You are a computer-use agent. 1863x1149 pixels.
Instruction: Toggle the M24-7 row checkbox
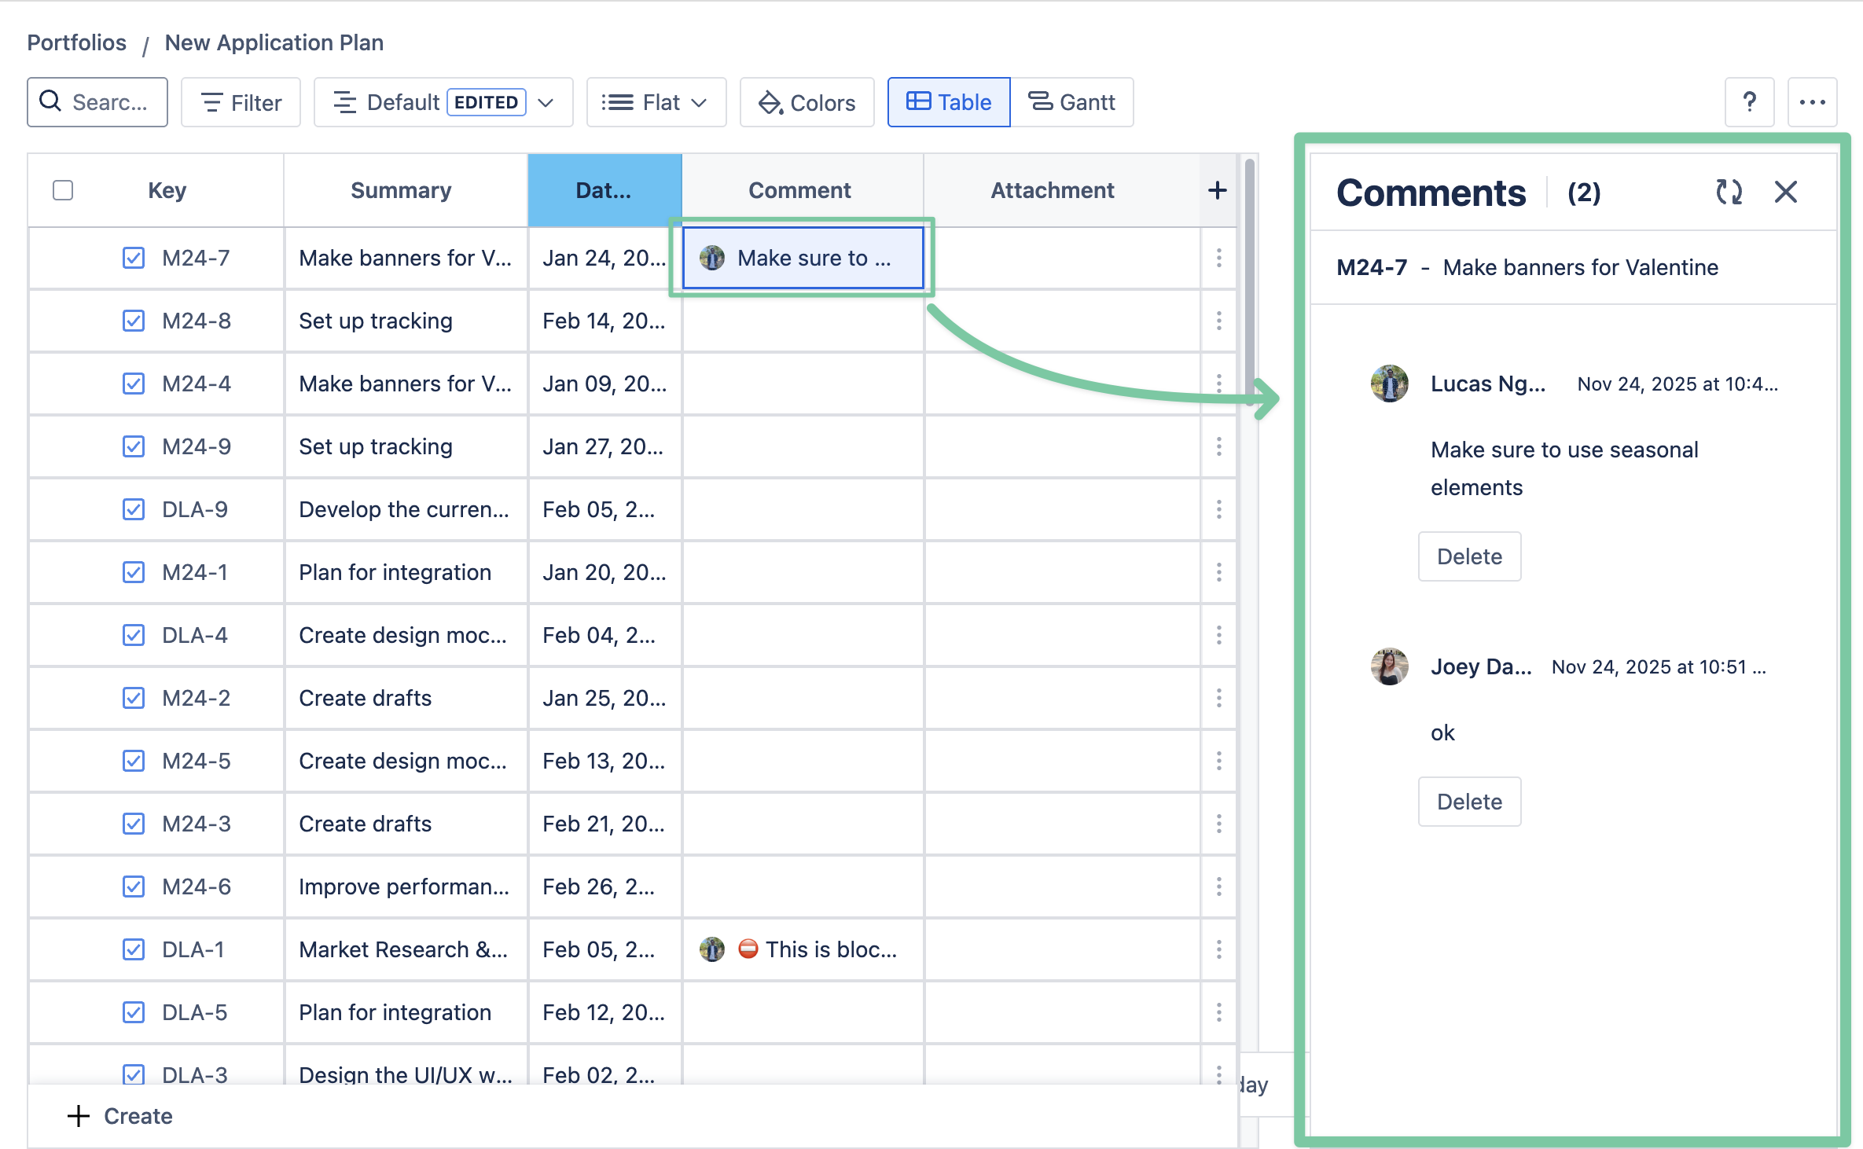(134, 258)
